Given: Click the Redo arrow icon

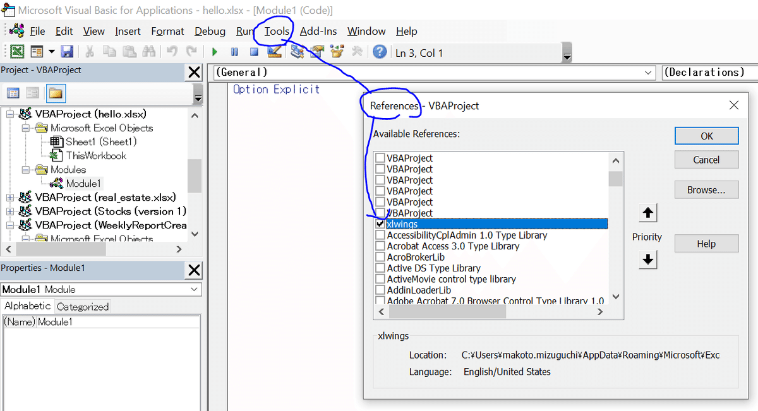Looking at the screenshot, I should click(x=191, y=52).
